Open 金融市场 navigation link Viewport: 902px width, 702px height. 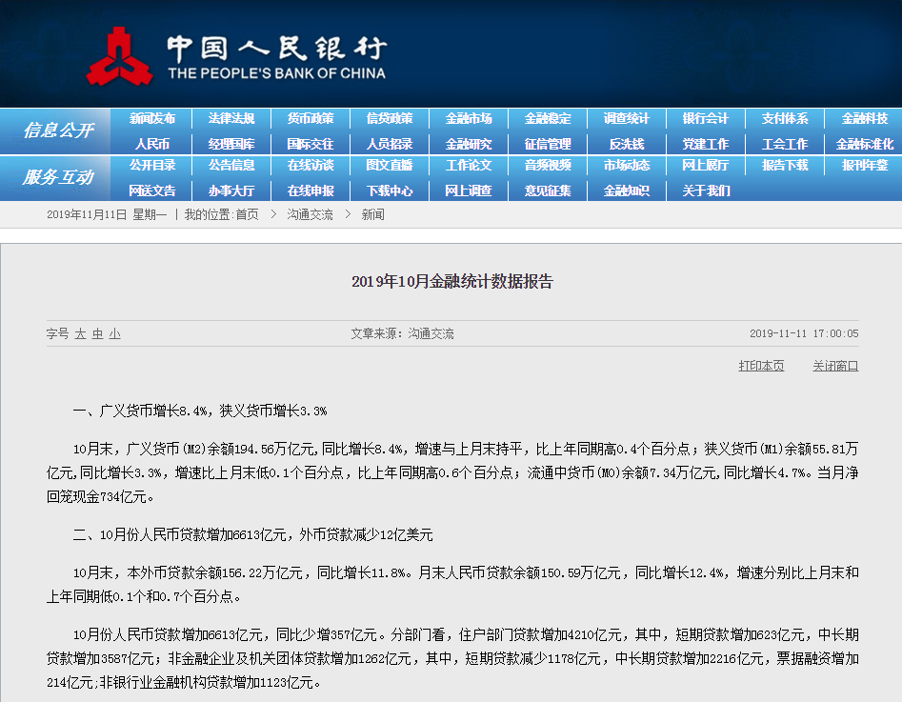coord(469,118)
